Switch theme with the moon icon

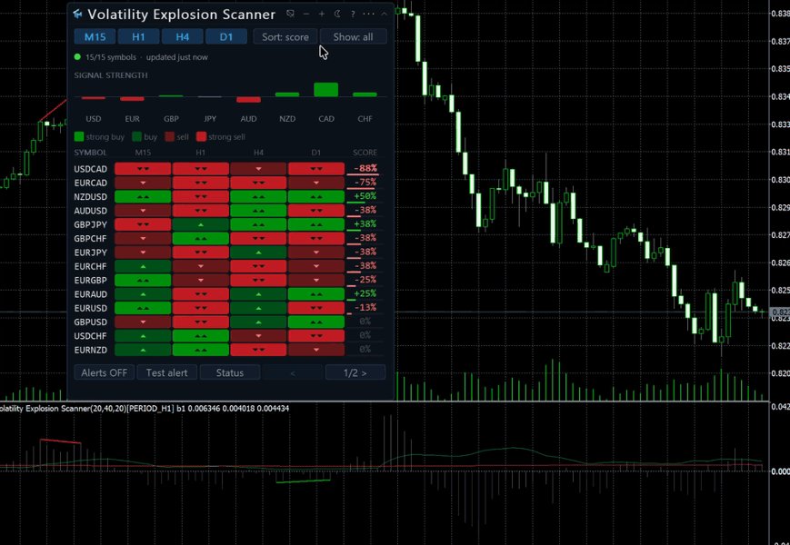[x=337, y=15]
